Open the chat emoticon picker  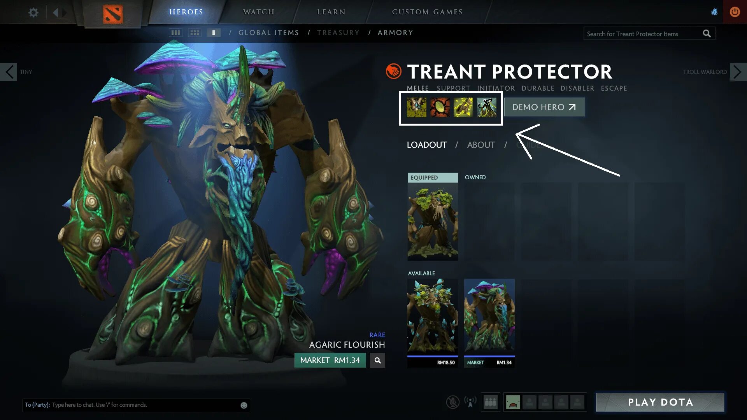coord(244,405)
